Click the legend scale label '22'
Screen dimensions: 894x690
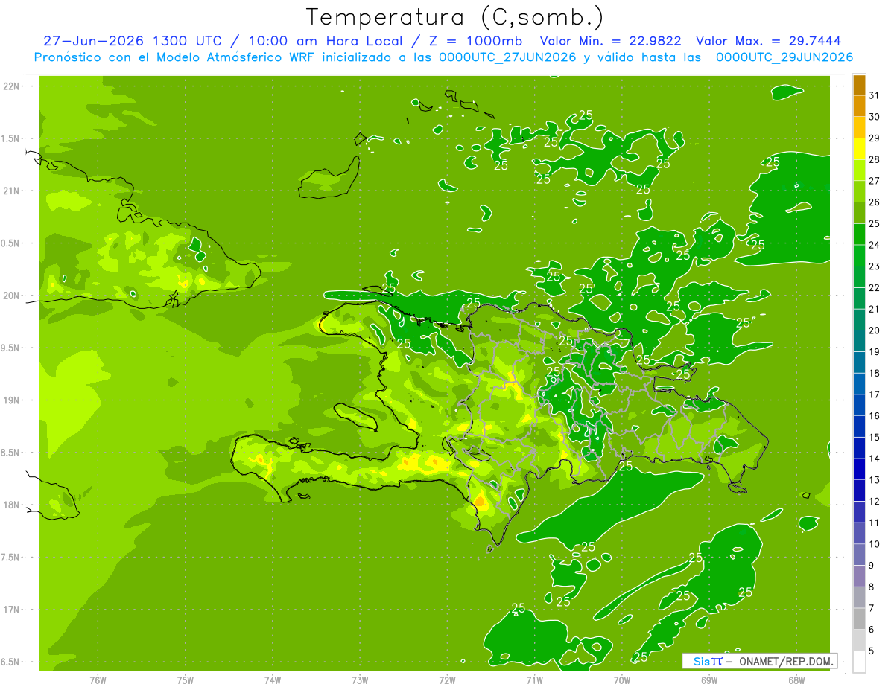click(x=874, y=288)
